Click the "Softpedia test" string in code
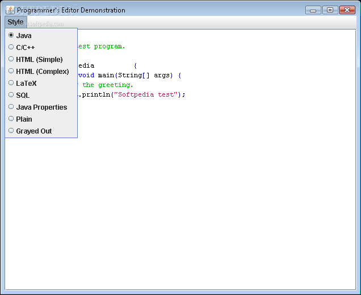 click(146, 95)
